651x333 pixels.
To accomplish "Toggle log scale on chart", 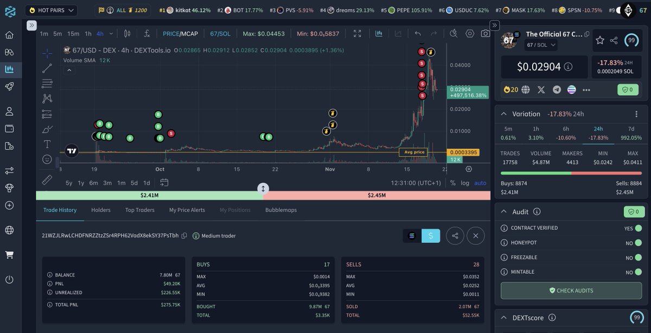I will click(x=465, y=183).
